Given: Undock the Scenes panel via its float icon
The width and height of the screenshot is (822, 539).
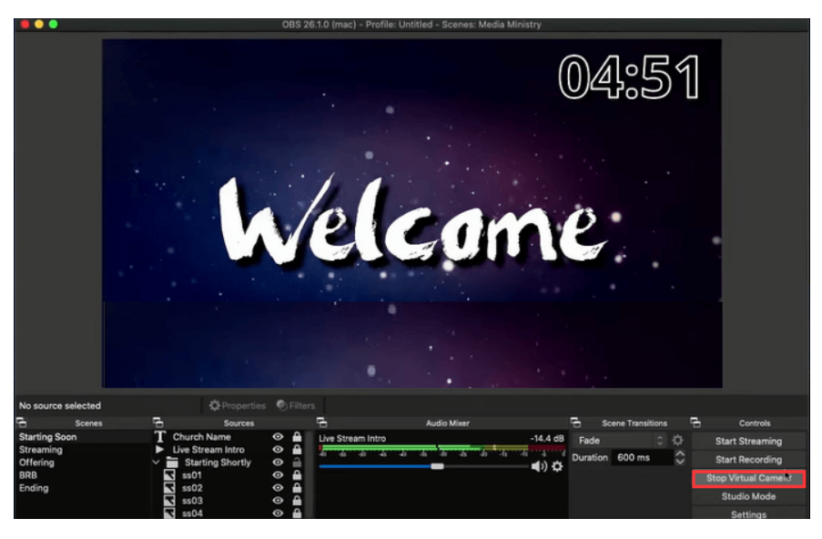Looking at the screenshot, I should click(x=22, y=422).
